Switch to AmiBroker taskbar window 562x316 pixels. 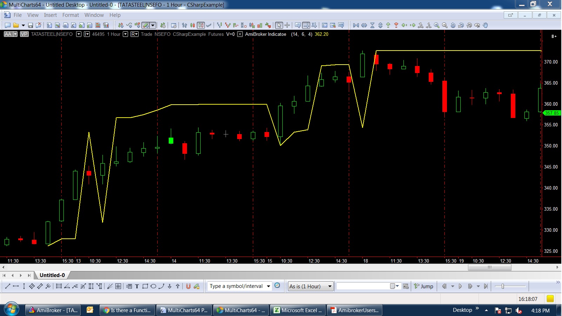pyautogui.click(x=53, y=310)
